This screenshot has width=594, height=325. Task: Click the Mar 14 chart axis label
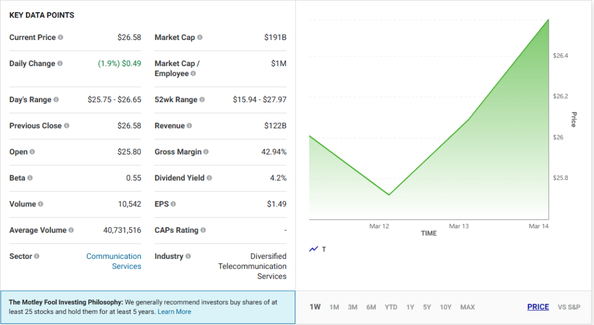point(538,226)
